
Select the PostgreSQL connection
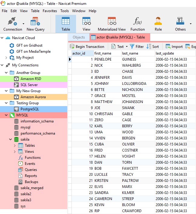34,109
